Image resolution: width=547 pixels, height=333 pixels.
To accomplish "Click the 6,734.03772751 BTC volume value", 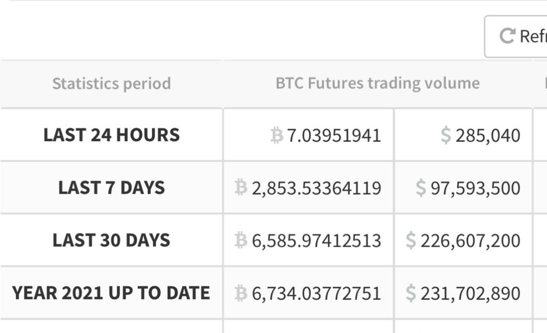I will (316, 293).
